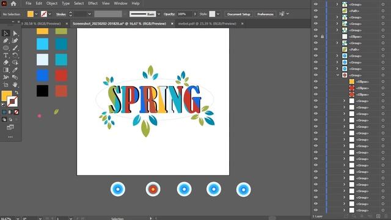Click the Opacity 100% input field
The image size is (391, 220).
[x=185, y=14]
